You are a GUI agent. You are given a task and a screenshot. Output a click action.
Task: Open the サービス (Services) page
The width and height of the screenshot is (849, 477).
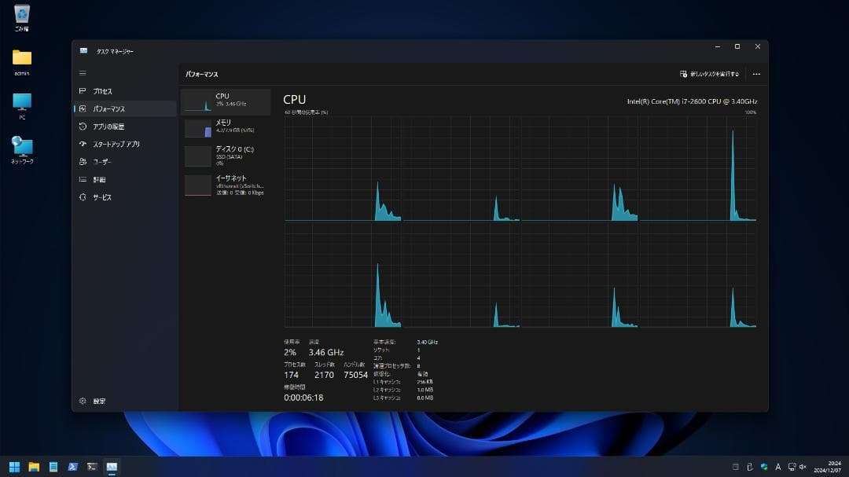pyautogui.click(x=102, y=197)
